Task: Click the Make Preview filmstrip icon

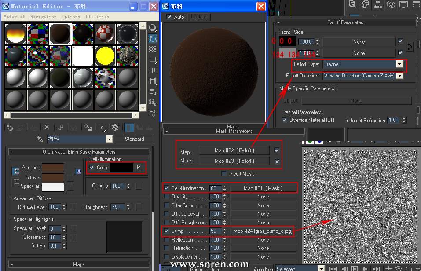Action: pos(153,81)
